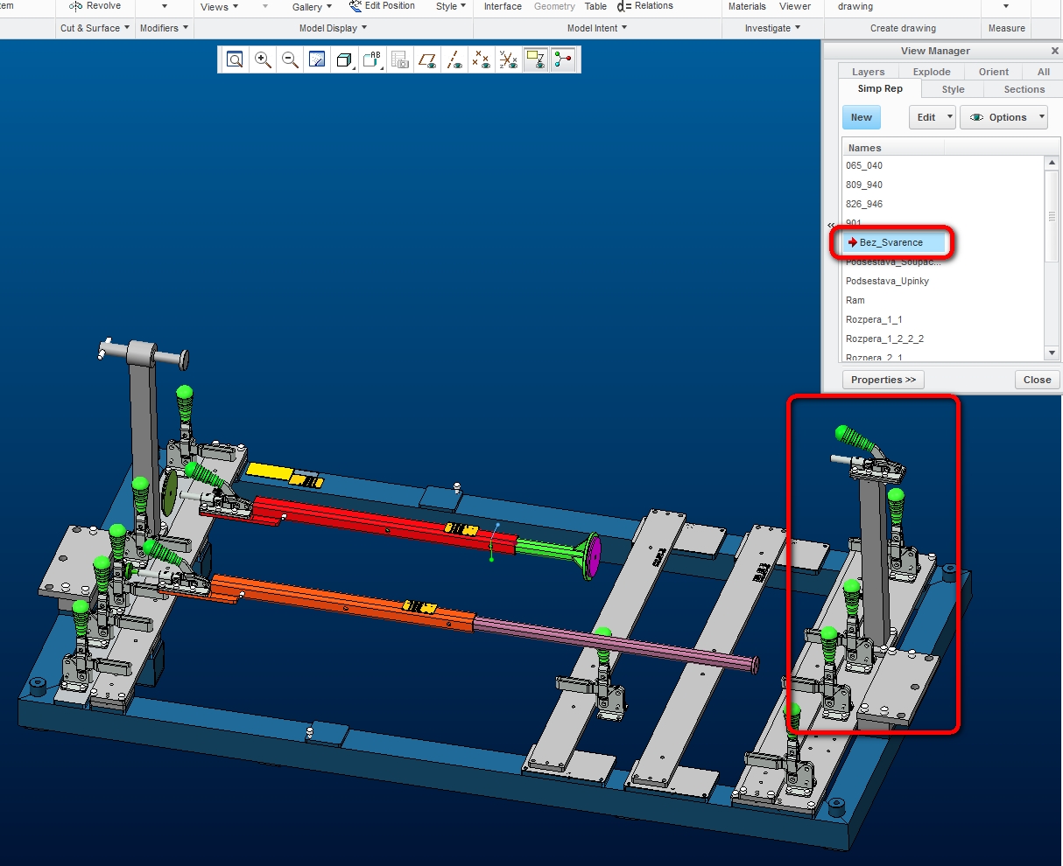Switch to the Style tab in View Manager
This screenshot has width=1063, height=866.
click(954, 89)
